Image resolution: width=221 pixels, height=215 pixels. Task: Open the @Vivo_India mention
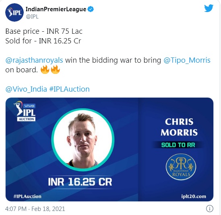click(26, 89)
